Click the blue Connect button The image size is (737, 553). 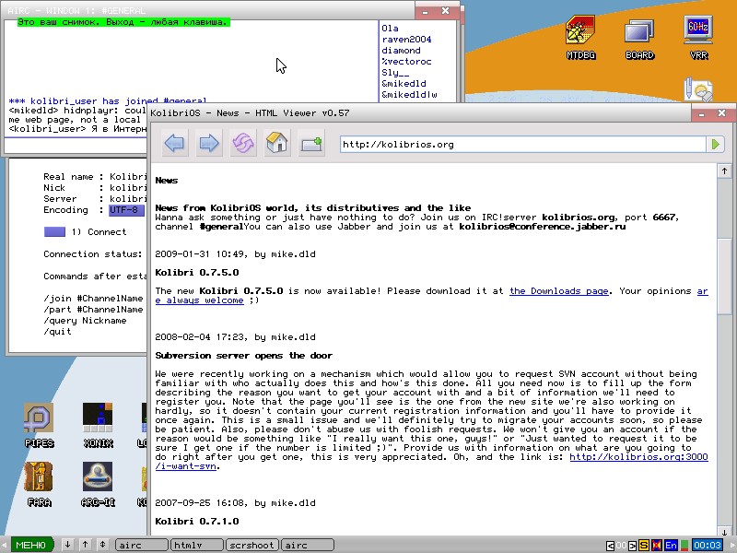pos(54,231)
